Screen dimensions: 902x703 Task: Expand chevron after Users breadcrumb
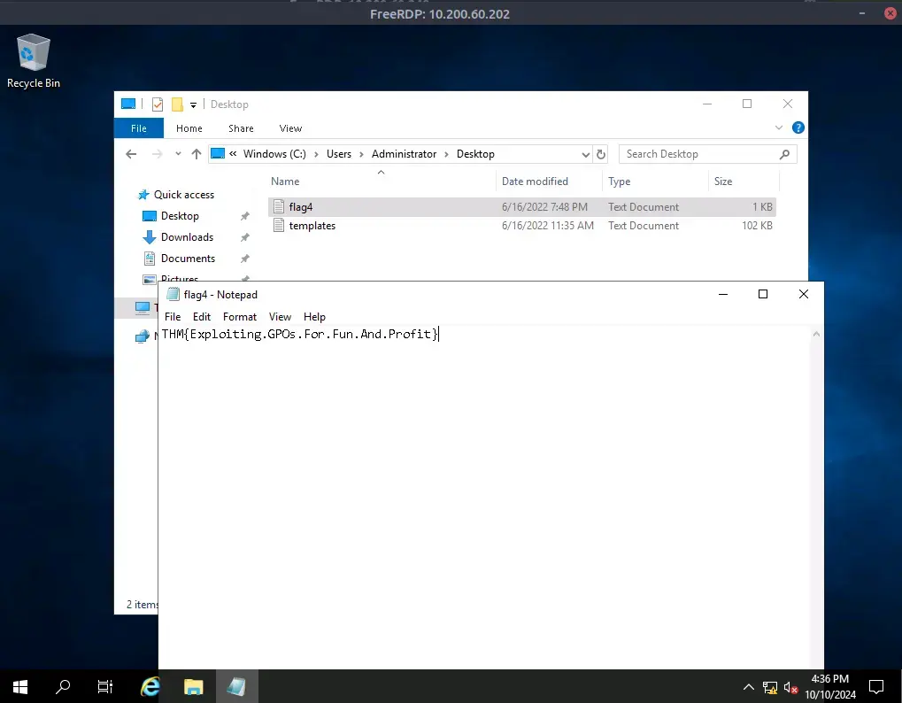point(361,154)
